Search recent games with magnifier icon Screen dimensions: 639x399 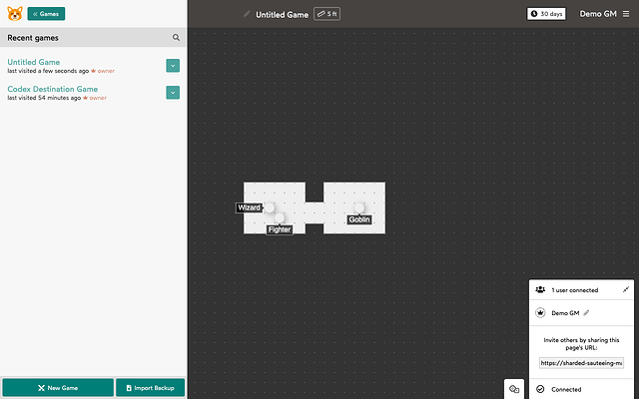tap(177, 37)
